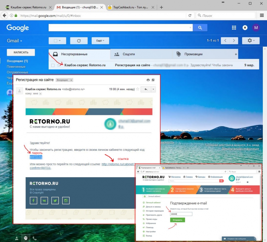Screen dimensions: 267x242
Task: Click the Google logo
Action: tap(18, 28)
